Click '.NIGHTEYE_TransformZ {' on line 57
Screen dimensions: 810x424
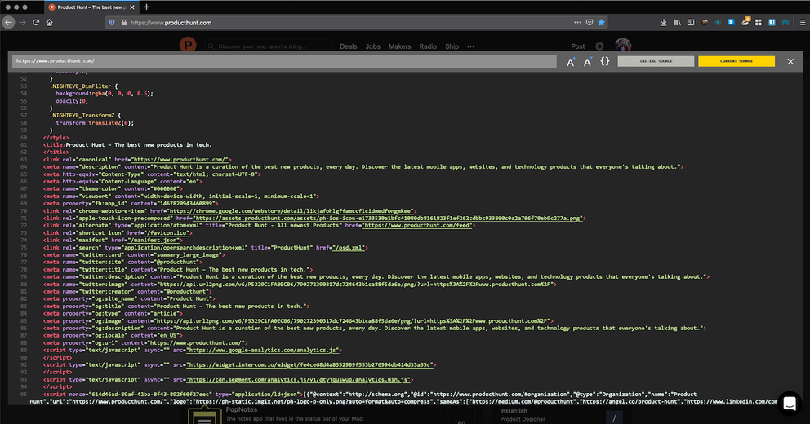(85, 116)
